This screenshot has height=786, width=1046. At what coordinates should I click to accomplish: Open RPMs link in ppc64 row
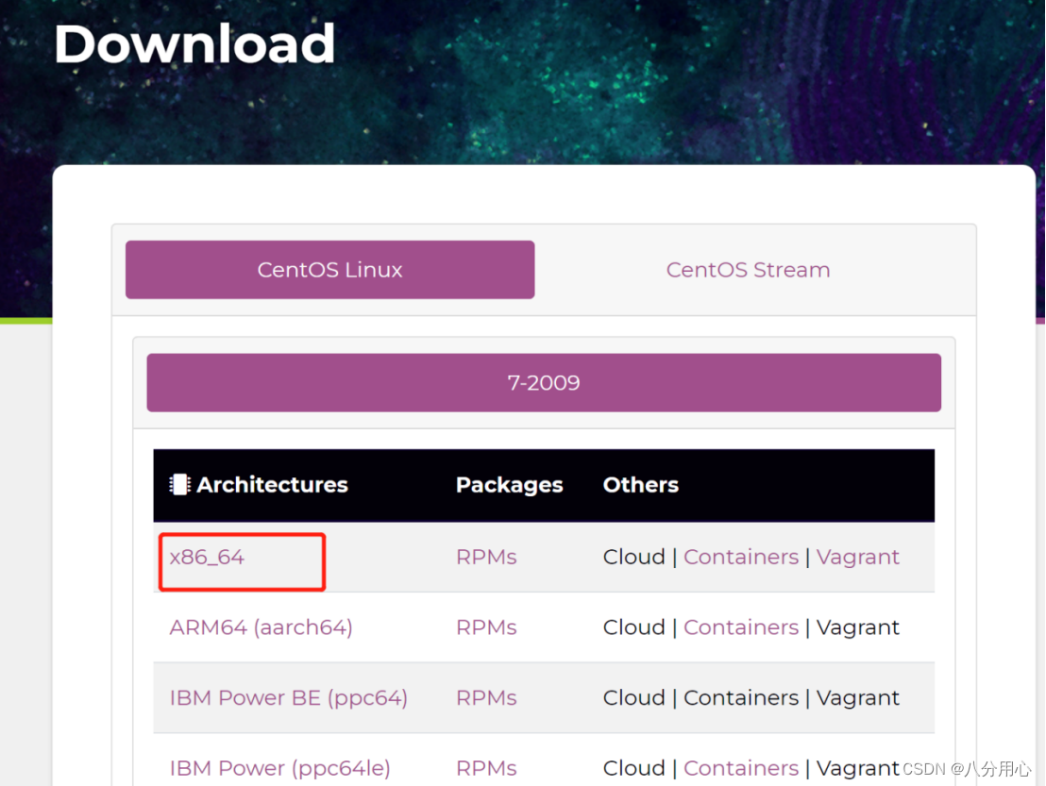(486, 698)
